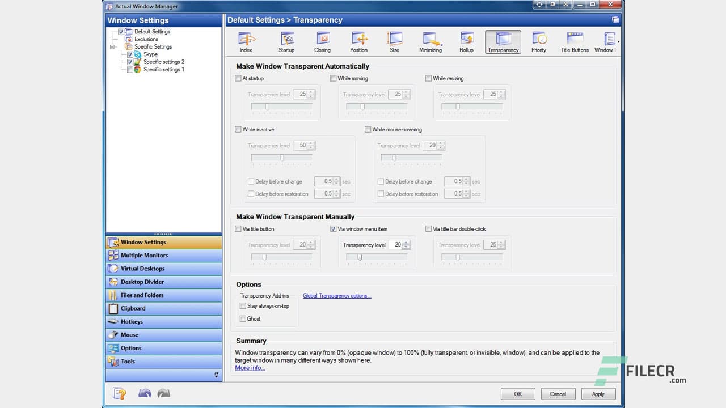Open the Position settings icon

click(x=358, y=40)
